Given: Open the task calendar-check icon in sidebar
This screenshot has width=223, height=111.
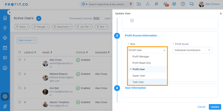Looking at the screenshot, I should click(x=5, y=48).
